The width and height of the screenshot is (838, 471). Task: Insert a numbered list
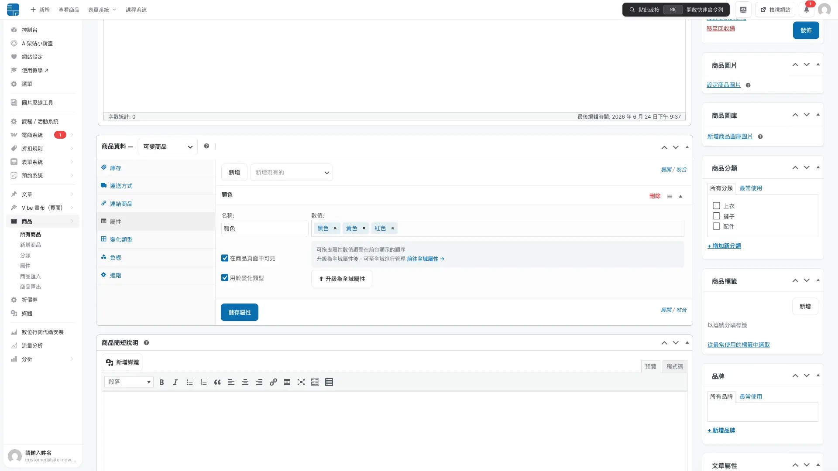click(x=203, y=382)
